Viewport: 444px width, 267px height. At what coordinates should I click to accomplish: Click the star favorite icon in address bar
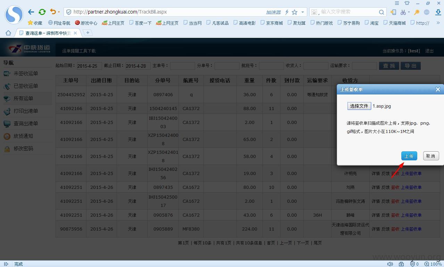[x=294, y=12]
